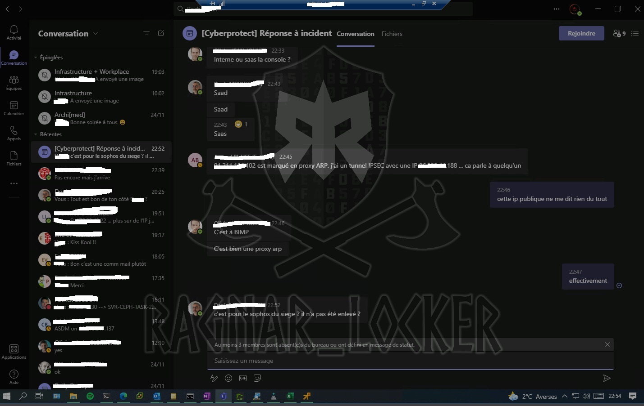The height and width of the screenshot is (406, 644).
Task: Open Fichiers in the left rail
Action: [x=14, y=158]
